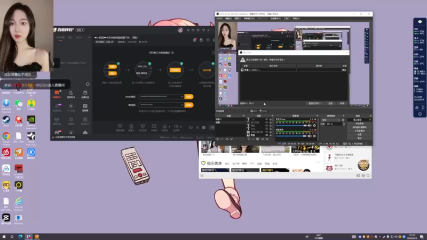
Task: Click the headset support icon in streaming app titlebar
Action: [x=188, y=30]
